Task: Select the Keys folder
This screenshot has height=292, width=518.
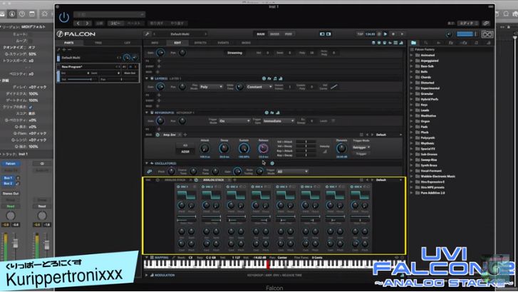Action: 424,105
